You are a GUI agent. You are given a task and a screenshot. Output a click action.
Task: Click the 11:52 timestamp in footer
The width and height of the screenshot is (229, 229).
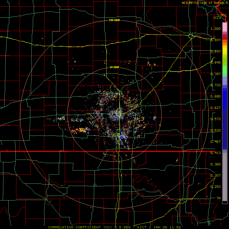pos(175,227)
